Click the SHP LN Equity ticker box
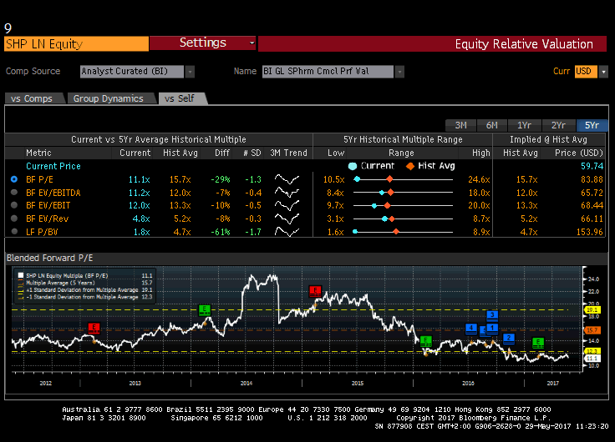 point(77,44)
